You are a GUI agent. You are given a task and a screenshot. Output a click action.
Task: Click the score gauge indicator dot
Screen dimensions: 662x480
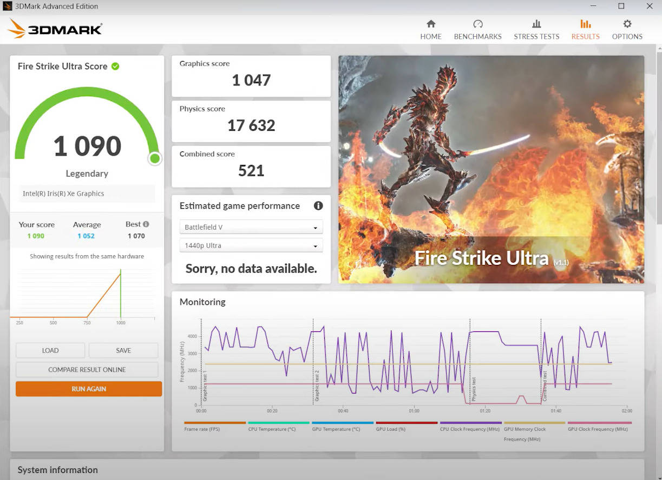point(155,158)
